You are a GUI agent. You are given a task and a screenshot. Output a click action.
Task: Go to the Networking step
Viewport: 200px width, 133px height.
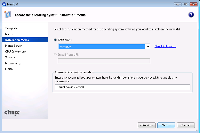pos(13,63)
